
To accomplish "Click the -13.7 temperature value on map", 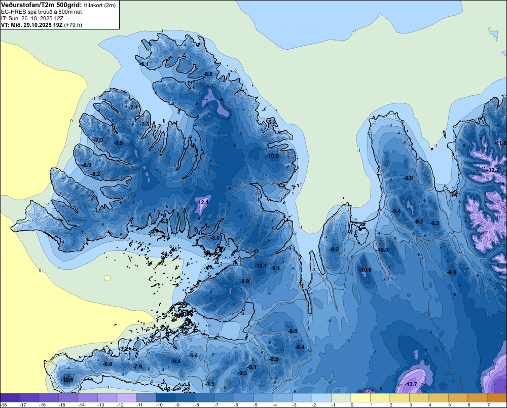I will (x=411, y=384).
